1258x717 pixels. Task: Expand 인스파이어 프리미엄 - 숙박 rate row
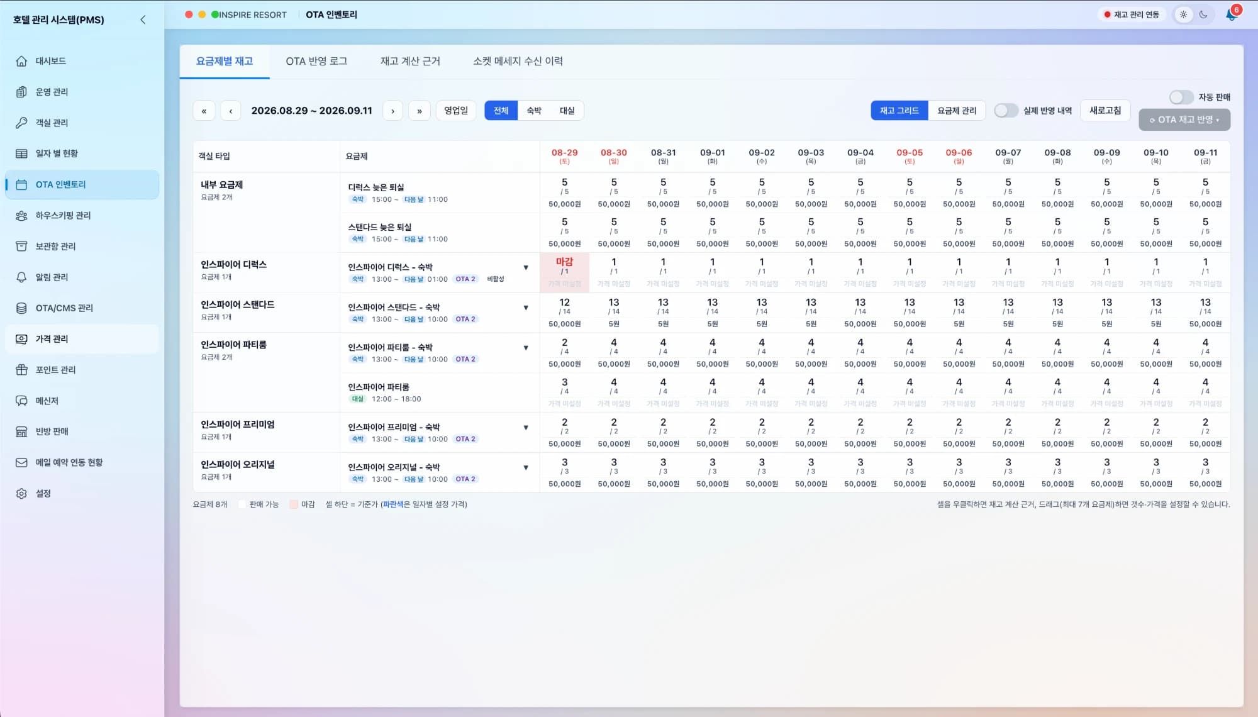(x=526, y=428)
